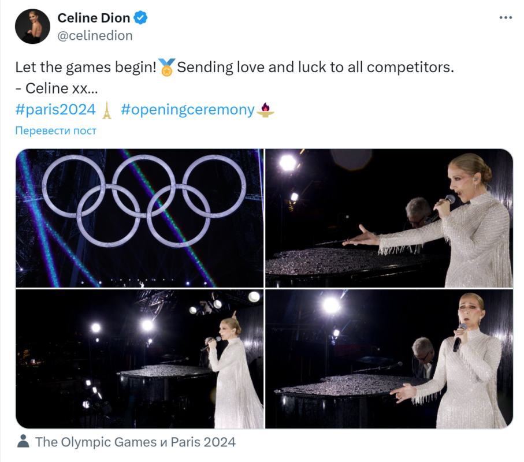This screenshot has height=462, width=524.
Task: Open the @celinedion handle link
Action: pyautogui.click(x=95, y=35)
